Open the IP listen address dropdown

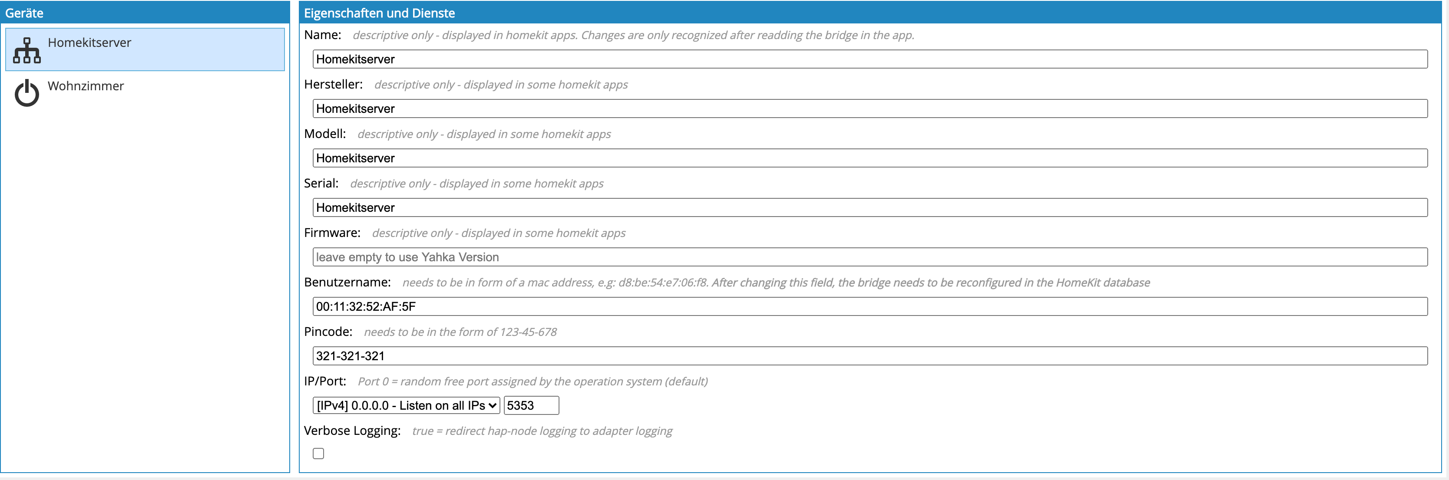click(406, 405)
